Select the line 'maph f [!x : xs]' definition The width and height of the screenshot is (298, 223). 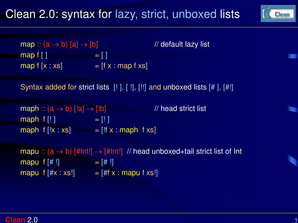coord(88,130)
